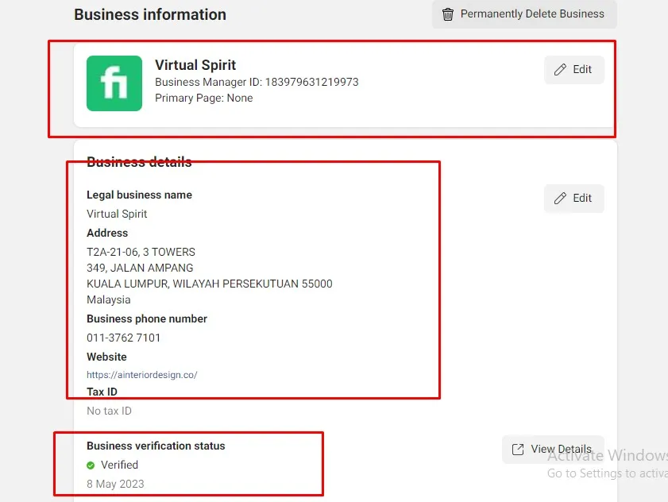Screen dimensions: 668x502
Task: Click the Primary Page: None text
Action: coord(203,98)
